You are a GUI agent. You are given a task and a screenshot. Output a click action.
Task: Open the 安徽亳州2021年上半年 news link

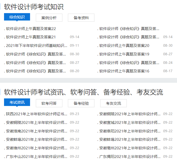point(130,148)
